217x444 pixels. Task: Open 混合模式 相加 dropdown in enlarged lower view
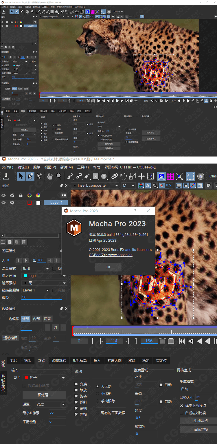pos(36,269)
